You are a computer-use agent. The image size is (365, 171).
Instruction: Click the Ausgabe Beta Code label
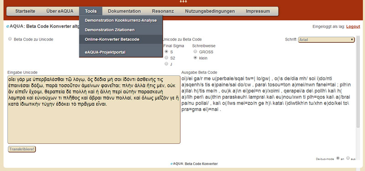pos(199,72)
